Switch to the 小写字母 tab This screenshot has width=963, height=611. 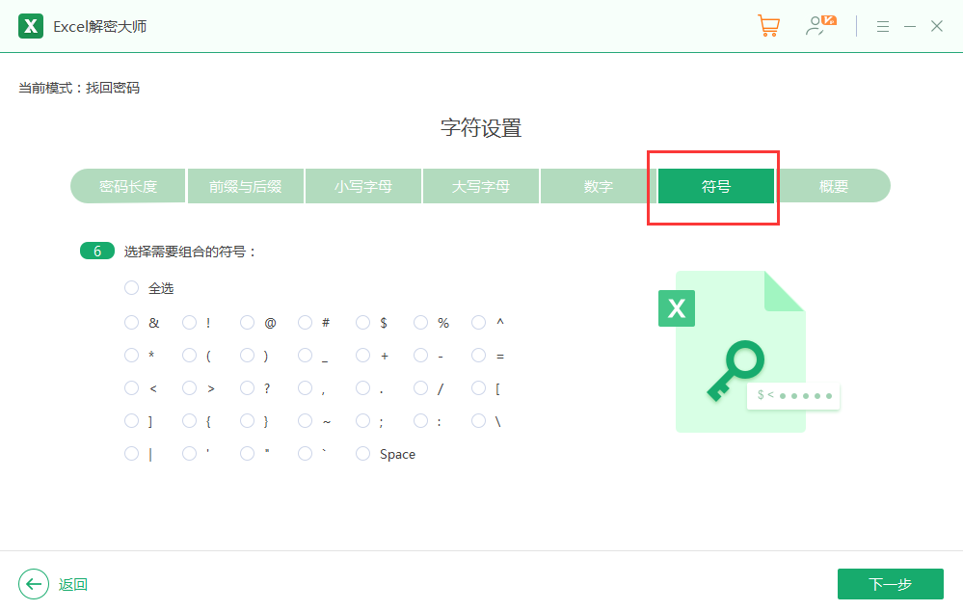point(363,186)
